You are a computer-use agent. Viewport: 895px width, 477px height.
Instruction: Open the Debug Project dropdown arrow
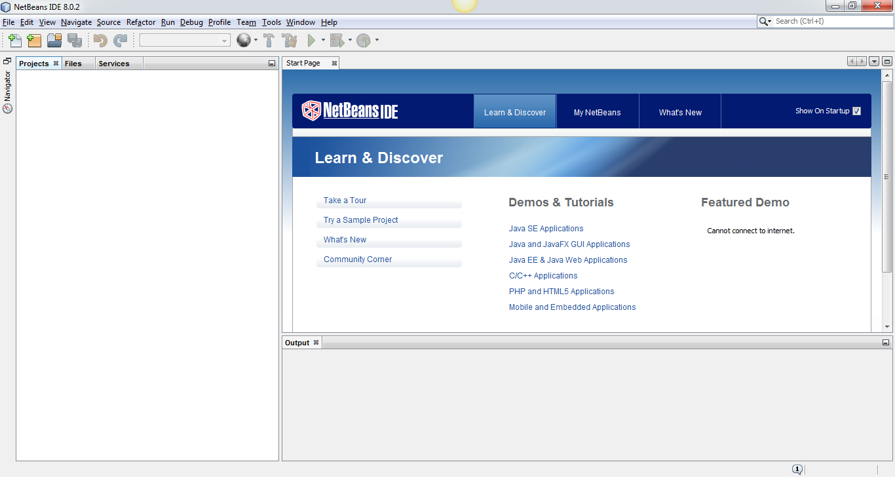click(350, 41)
